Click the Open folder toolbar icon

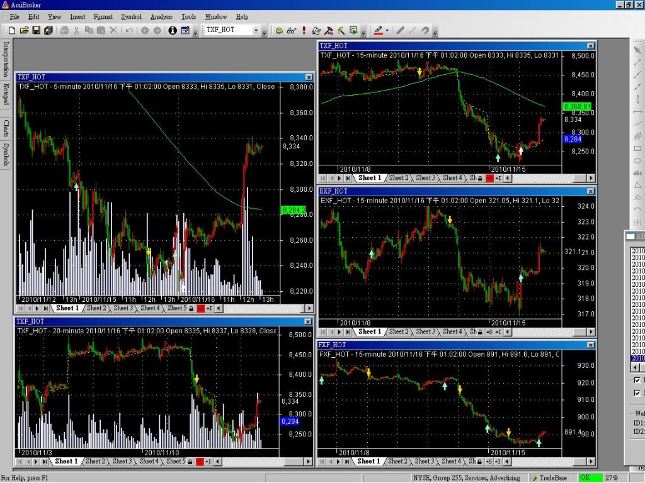click(24, 30)
